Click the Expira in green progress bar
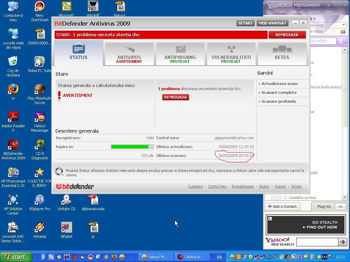350x262 pixels. [x=132, y=147]
